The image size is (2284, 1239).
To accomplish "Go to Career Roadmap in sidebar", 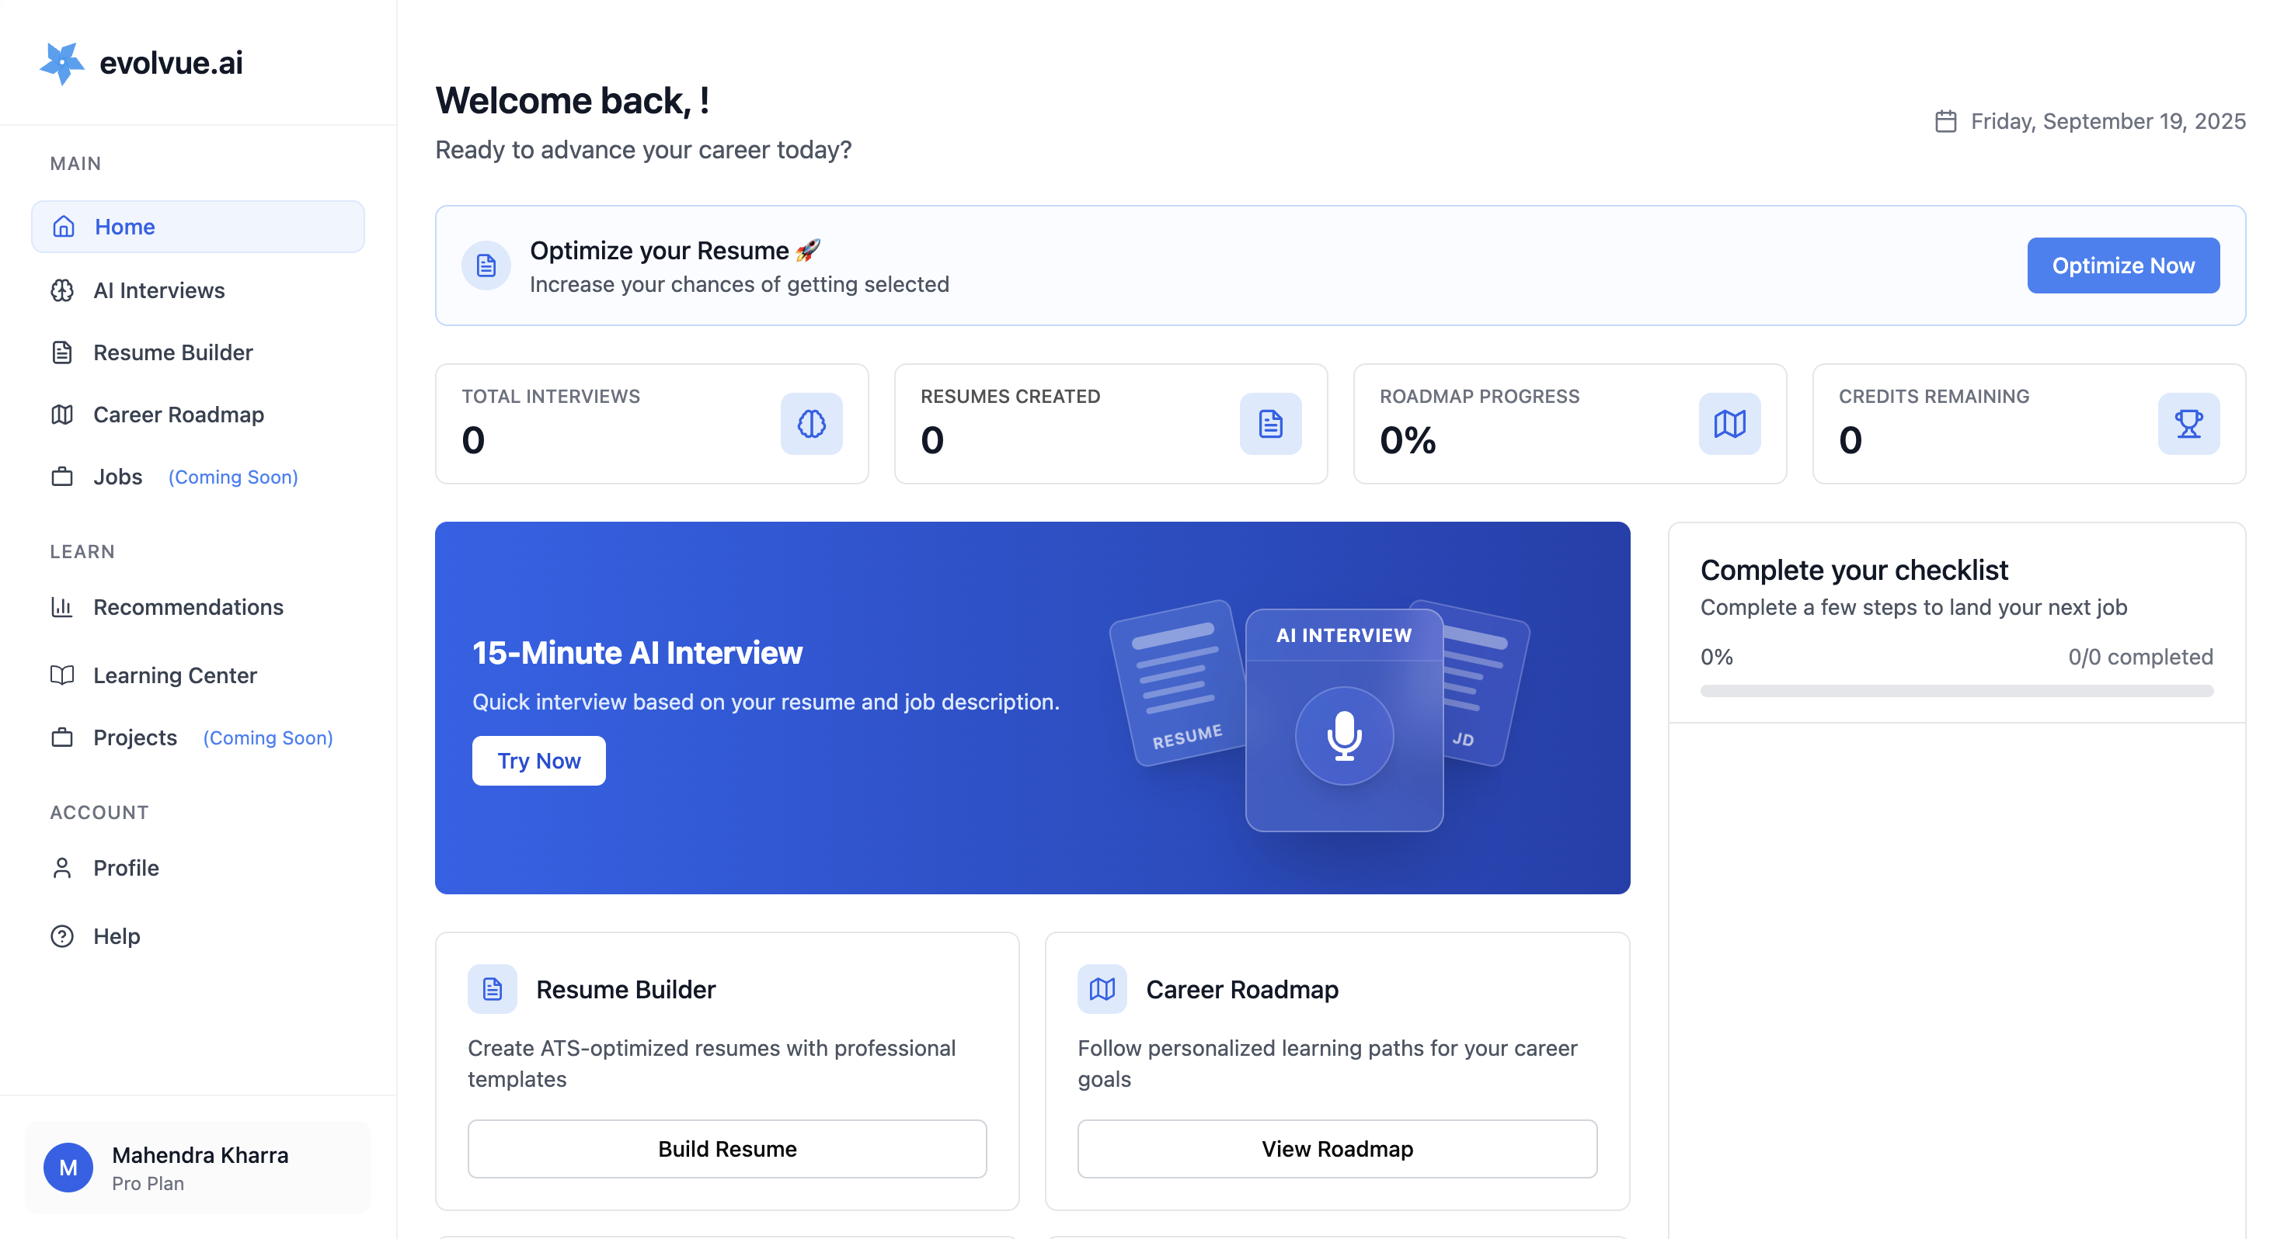I will click(178, 415).
